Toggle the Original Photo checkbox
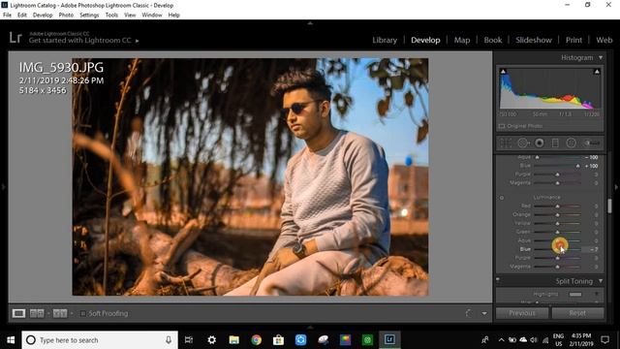620x349 pixels. [x=502, y=126]
